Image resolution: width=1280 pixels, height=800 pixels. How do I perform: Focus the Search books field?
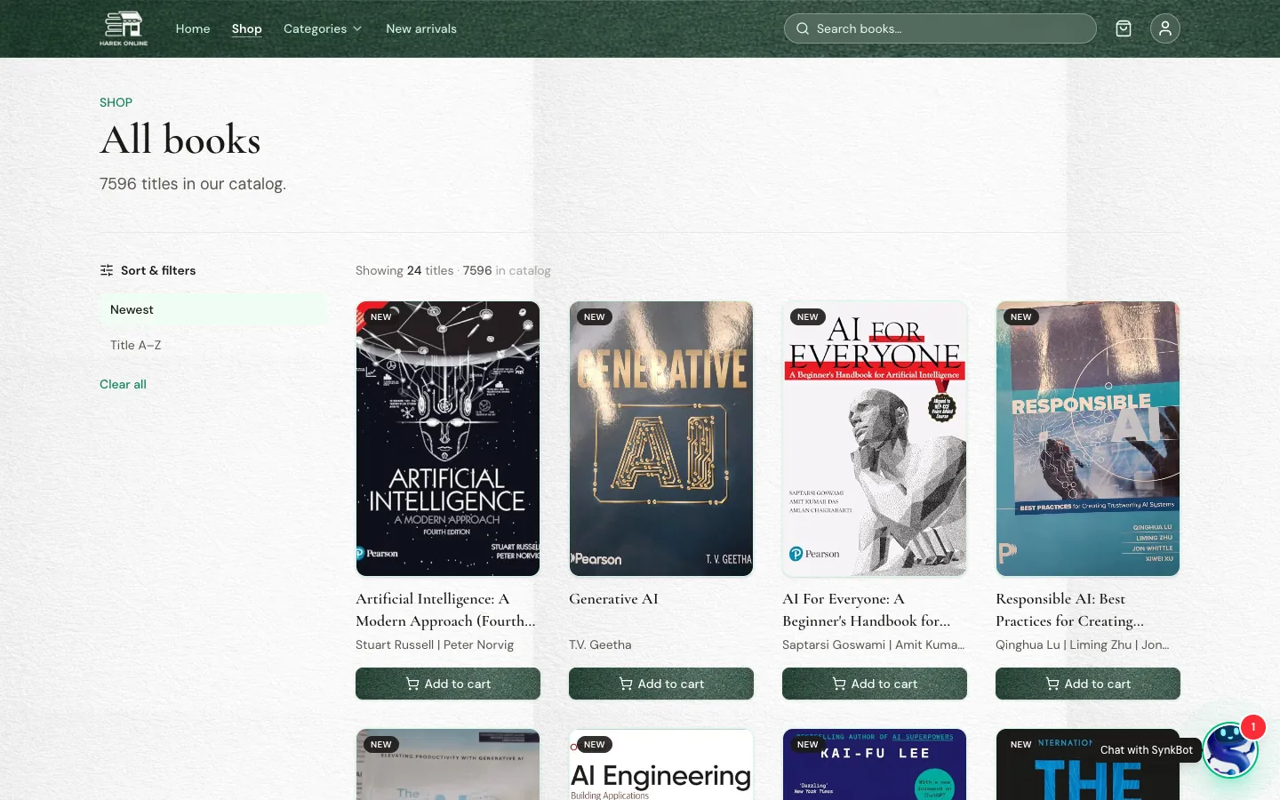940,28
